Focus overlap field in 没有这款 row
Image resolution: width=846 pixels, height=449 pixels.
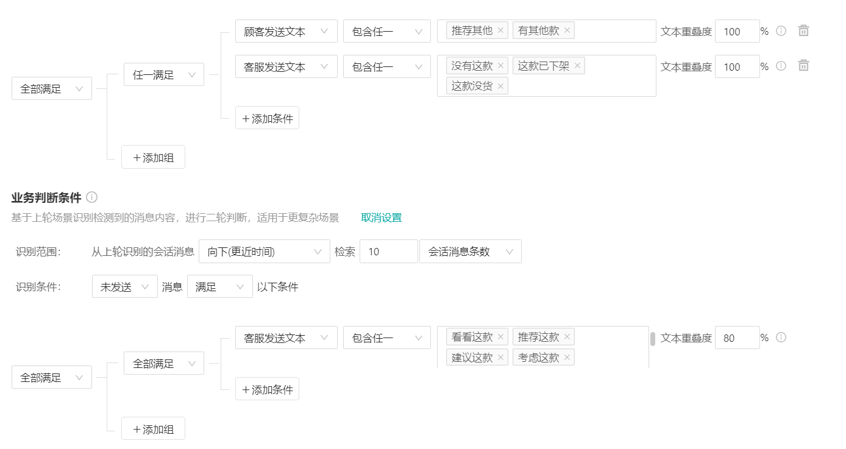point(738,66)
